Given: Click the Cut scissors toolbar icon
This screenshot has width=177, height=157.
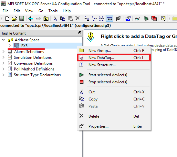Looking at the screenshot, I should 55,18.
